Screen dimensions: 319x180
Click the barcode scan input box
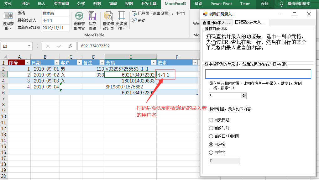[258, 74]
